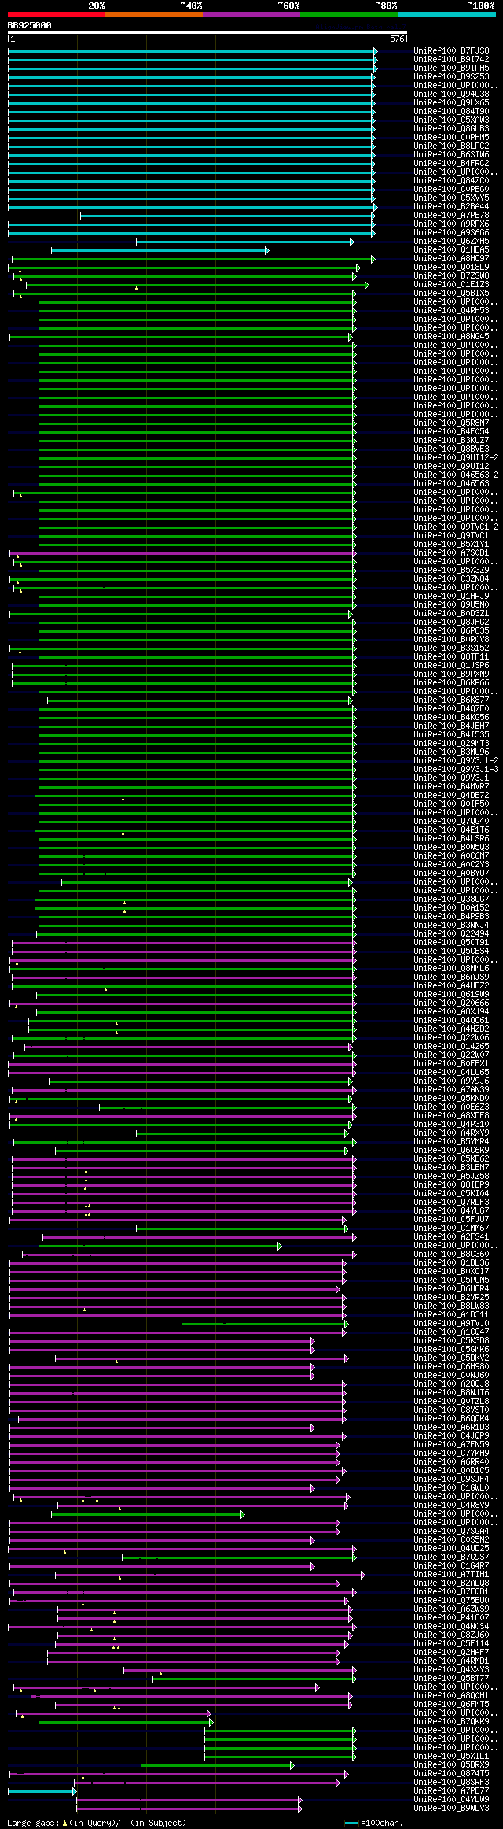This screenshot has height=1829, width=503.
Task: Select hit label UniRef100_B9I742
Action: 451,60
